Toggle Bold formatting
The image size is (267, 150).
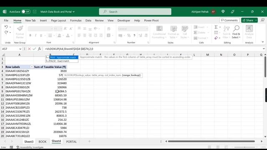pyautogui.click(x=30, y=35)
